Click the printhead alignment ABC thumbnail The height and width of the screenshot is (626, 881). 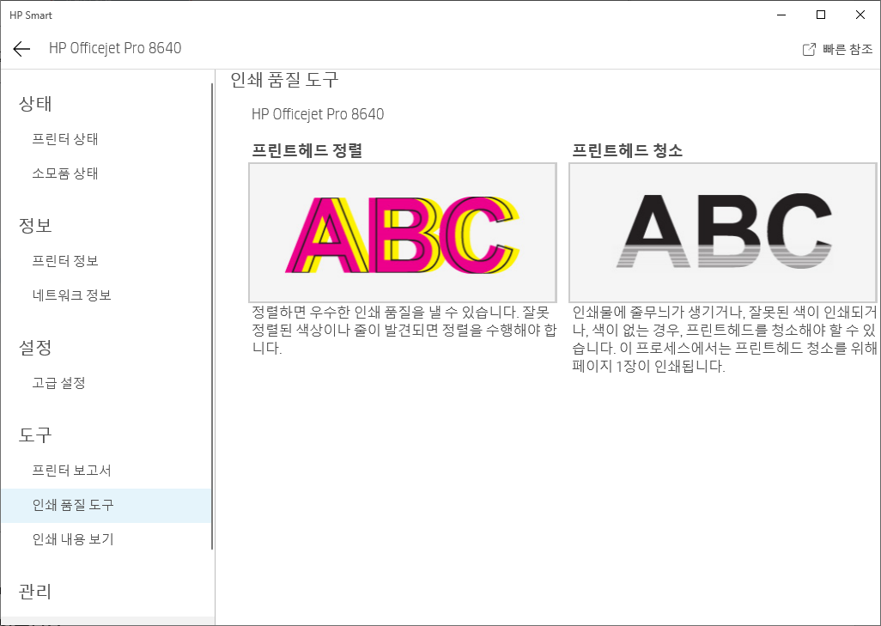(x=403, y=233)
